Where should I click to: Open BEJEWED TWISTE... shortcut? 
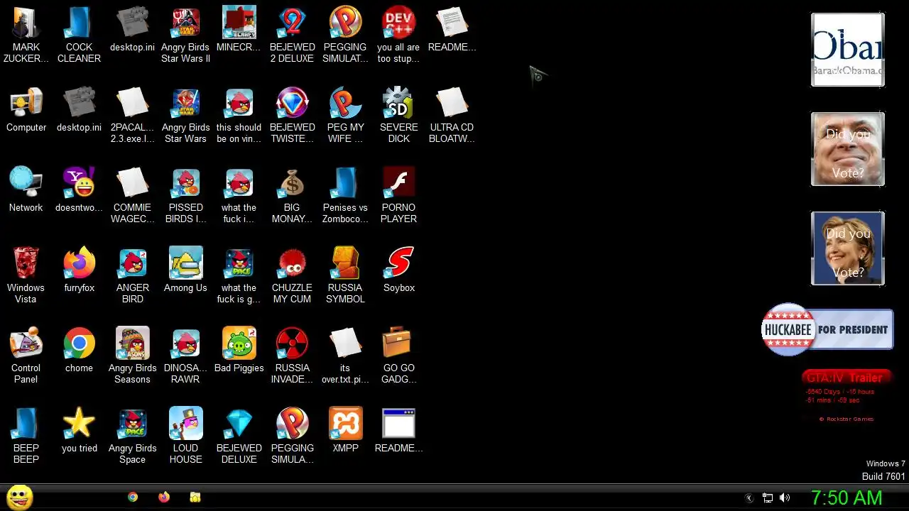coord(292,115)
